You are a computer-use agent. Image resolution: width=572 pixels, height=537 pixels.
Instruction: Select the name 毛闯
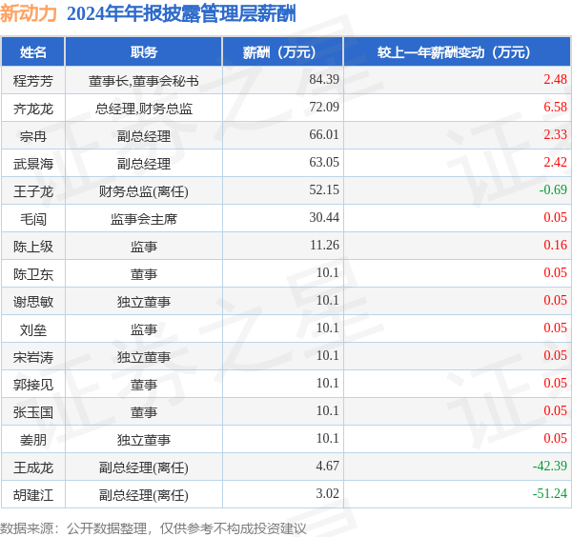33,219
